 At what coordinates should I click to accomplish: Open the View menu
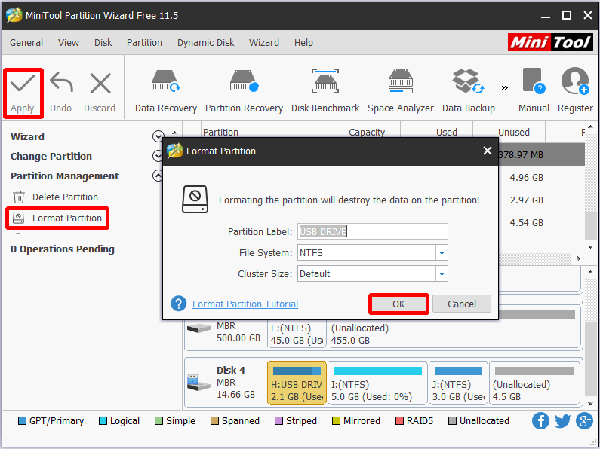tap(69, 42)
